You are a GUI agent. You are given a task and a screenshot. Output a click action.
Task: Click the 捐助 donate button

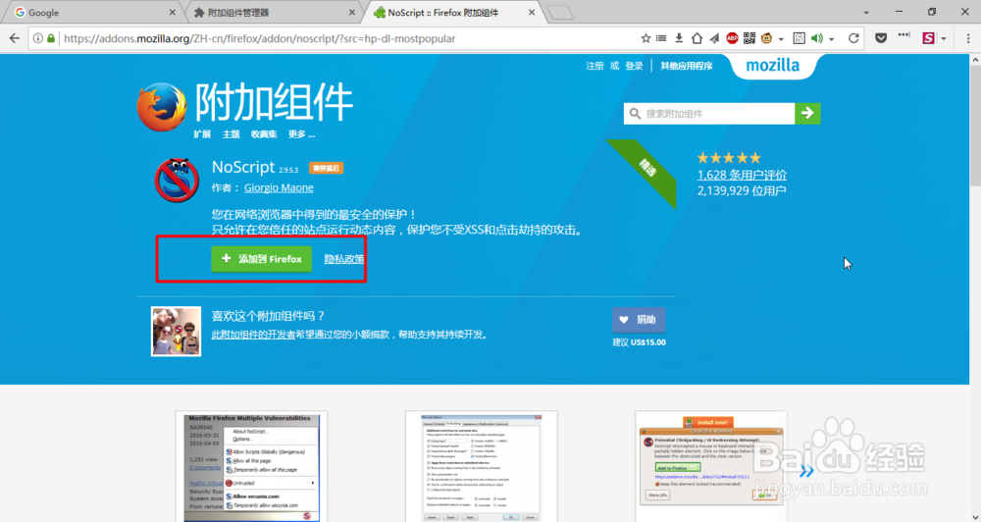click(x=639, y=319)
